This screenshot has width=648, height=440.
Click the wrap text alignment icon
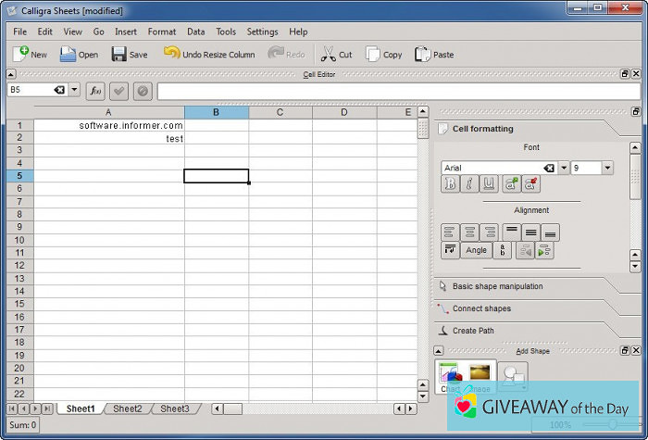pos(450,250)
